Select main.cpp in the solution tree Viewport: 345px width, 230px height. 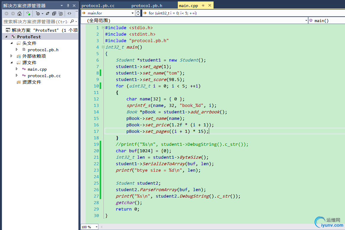(37, 69)
